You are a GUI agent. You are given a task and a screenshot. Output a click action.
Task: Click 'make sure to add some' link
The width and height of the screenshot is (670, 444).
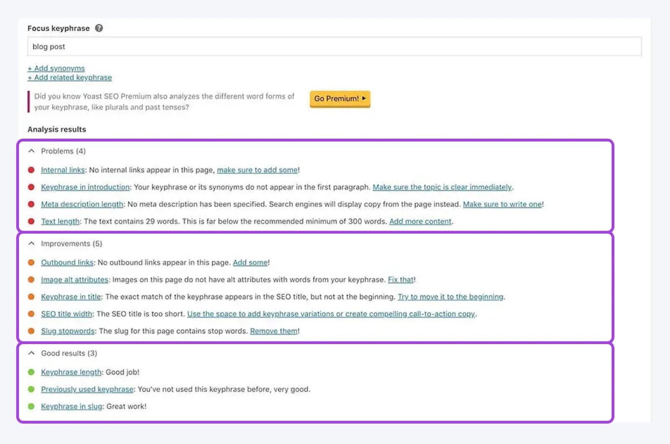(257, 170)
